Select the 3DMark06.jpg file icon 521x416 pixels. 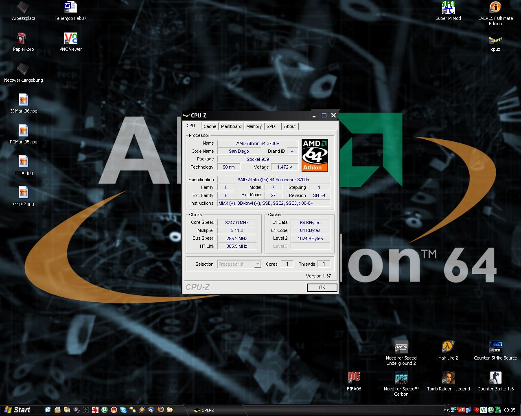(24, 104)
